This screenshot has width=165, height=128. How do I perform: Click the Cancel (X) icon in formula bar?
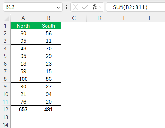click(x=76, y=7)
